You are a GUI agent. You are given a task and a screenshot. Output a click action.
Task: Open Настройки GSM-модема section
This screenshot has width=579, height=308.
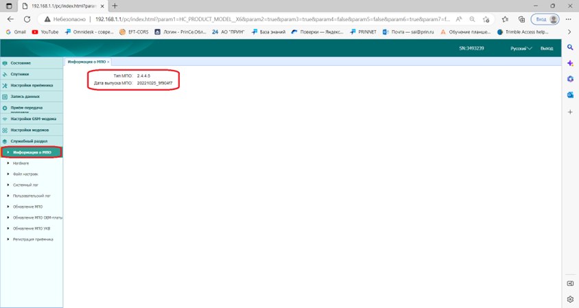click(x=32, y=119)
